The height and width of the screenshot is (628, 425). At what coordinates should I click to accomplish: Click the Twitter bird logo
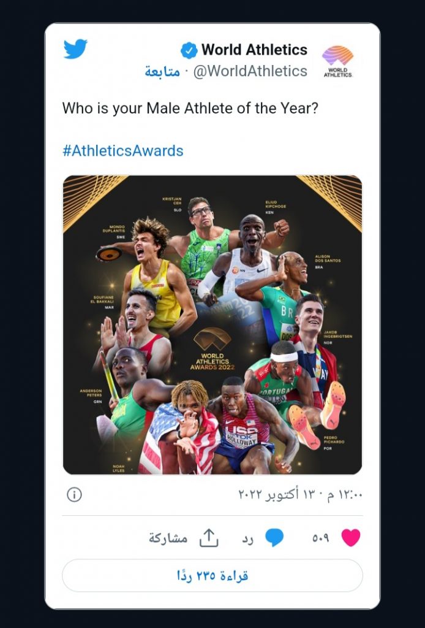click(x=75, y=49)
